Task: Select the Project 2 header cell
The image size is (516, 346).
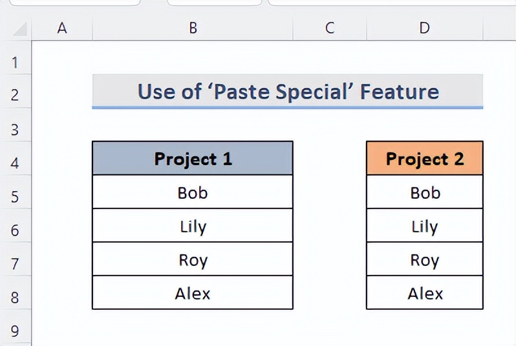Action: pos(425,158)
